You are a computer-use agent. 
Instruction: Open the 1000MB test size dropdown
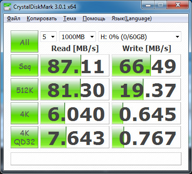pyautogui.click(x=78, y=37)
